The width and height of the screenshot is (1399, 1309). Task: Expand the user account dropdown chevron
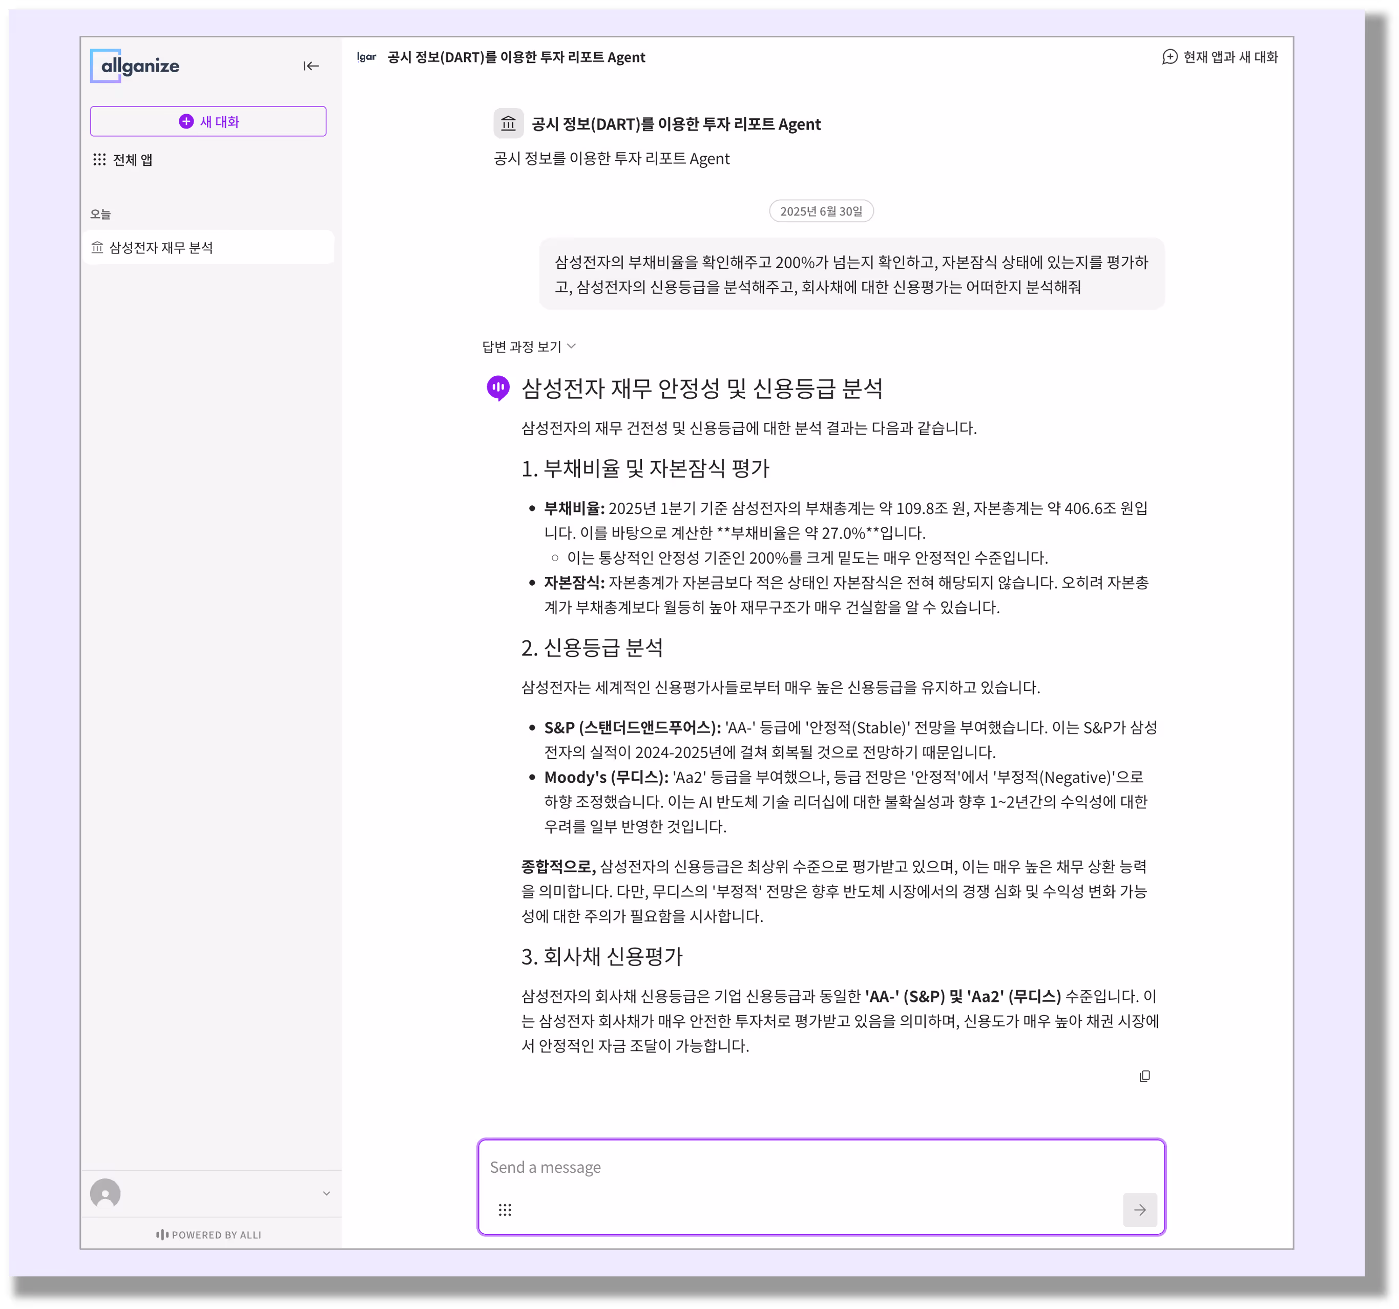[326, 1194]
